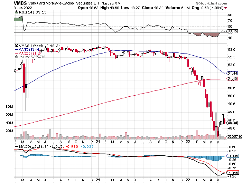
Task: Click the -0.980 MACD signal value
Action: pyautogui.click(x=72, y=146)
